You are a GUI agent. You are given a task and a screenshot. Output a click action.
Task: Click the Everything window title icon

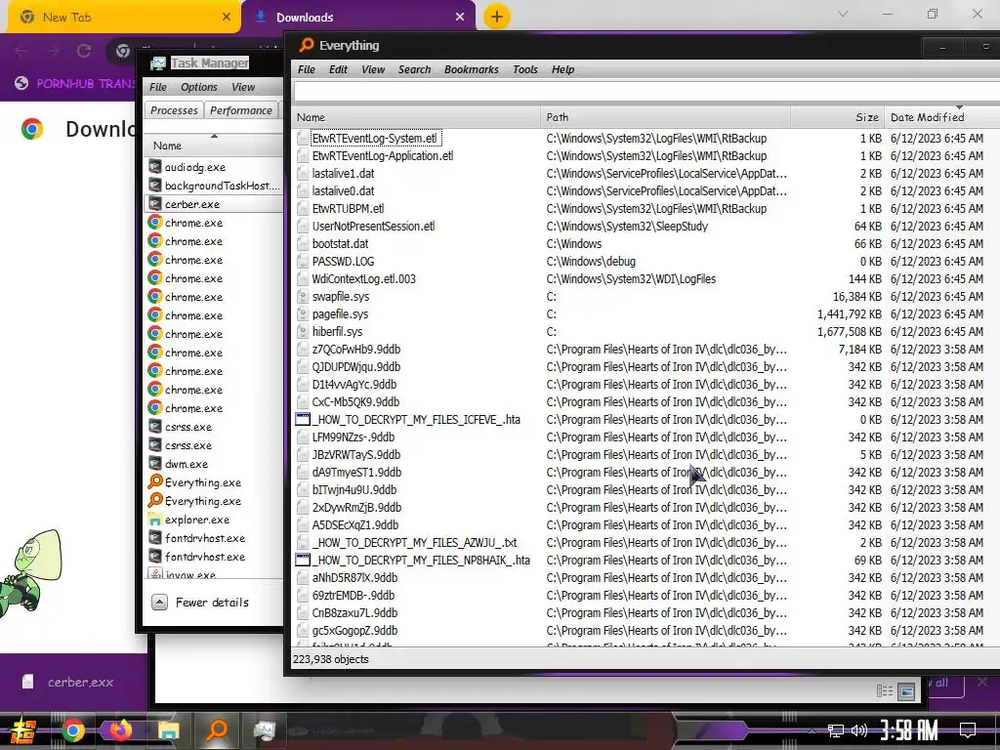[307, 45]
